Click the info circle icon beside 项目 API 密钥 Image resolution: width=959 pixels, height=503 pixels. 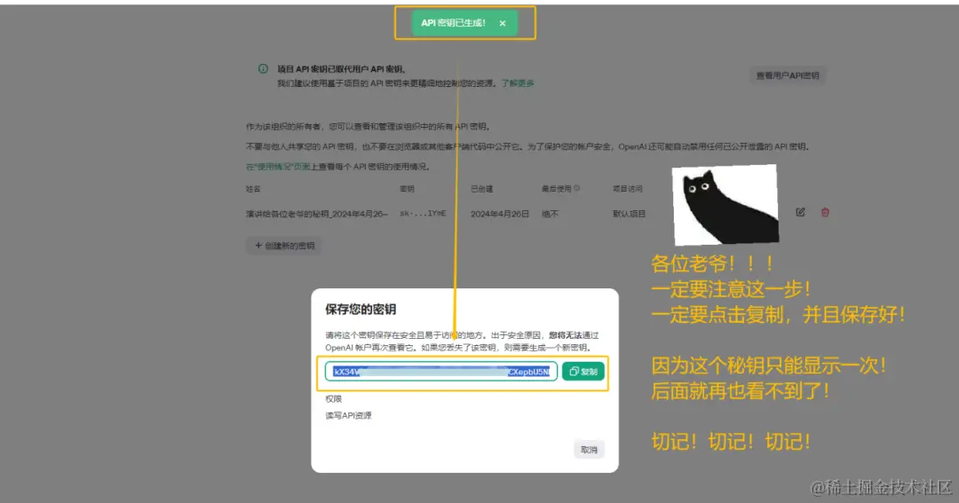(263, 69)
